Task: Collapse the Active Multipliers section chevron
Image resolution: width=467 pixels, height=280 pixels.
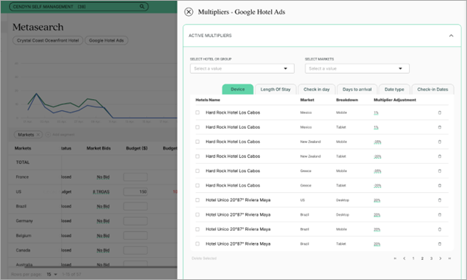Action: 451,36
